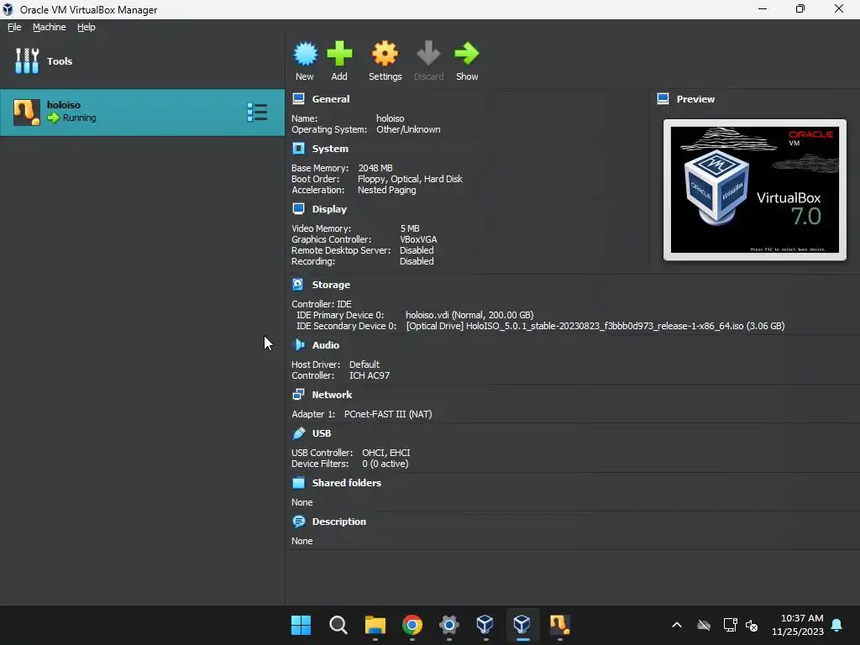
Task: Click the 5 MB video memory value
Action: [410, 228]
